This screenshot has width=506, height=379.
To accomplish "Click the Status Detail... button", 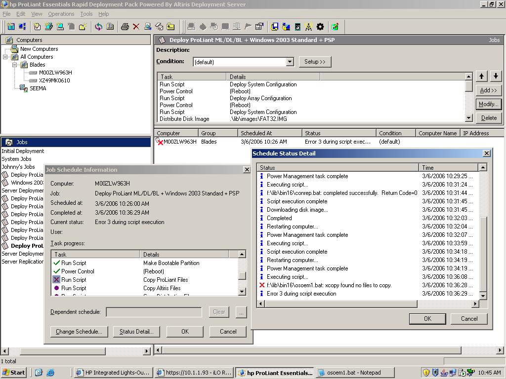I will coord(136,332).
